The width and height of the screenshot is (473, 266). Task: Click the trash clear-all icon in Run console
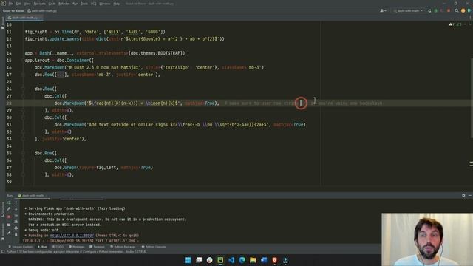tap(16, 234)
